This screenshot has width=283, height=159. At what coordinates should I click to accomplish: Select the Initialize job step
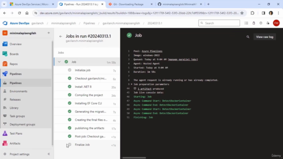pyautogui.click(x=87, y=70)
